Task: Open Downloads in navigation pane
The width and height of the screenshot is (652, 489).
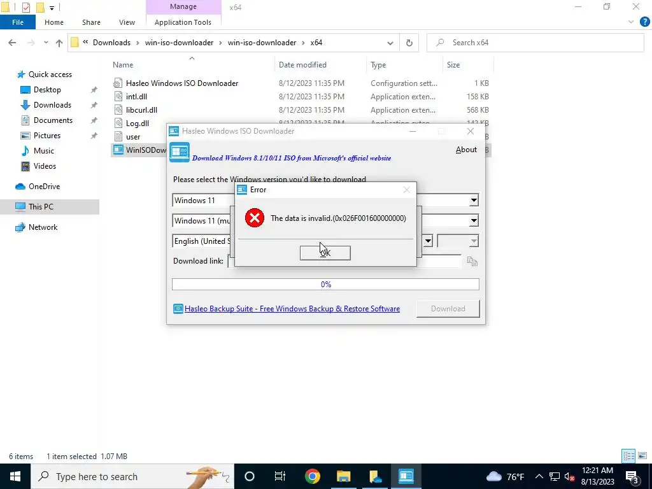Action: (x=52, y=105)
